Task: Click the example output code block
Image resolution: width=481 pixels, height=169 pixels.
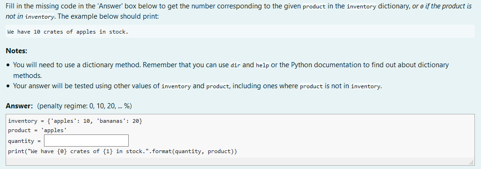Action: (x=240, y=32)
